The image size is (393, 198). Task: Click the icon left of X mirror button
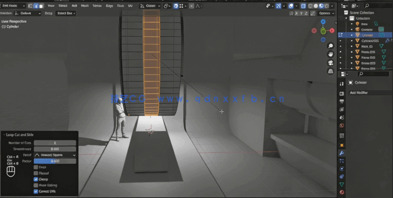click(x=291, y=13)
